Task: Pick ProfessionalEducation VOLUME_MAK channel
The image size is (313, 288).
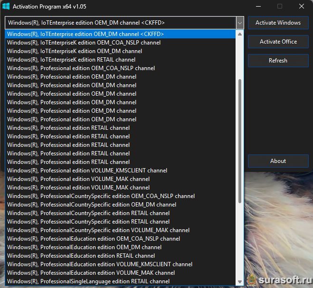Action: pos(120,273)
